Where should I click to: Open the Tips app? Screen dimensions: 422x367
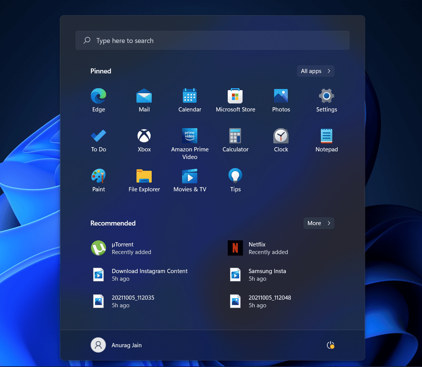point(235,176)
